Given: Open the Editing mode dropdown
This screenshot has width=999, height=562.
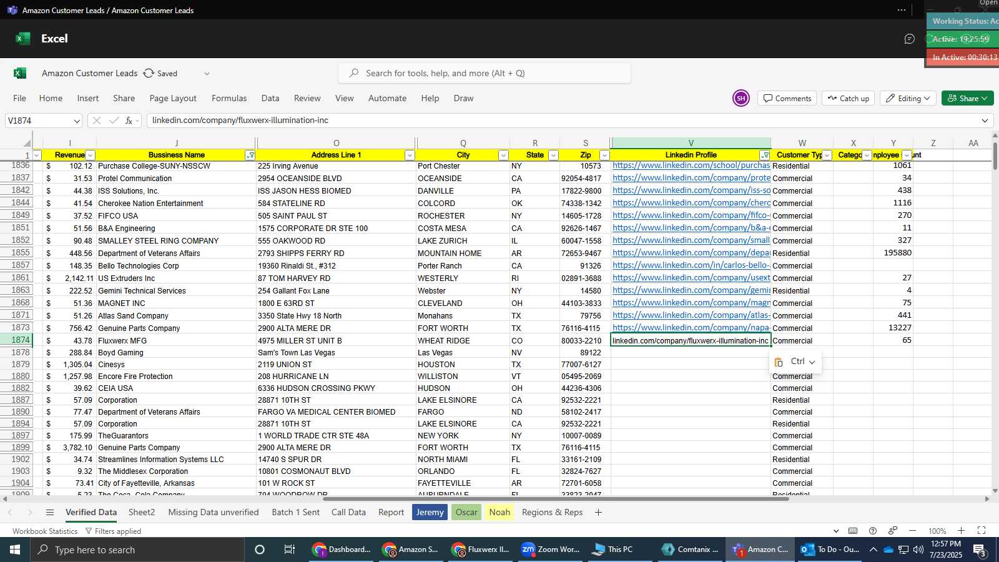Looking at the screenshot, I should [x=908, y=98].
